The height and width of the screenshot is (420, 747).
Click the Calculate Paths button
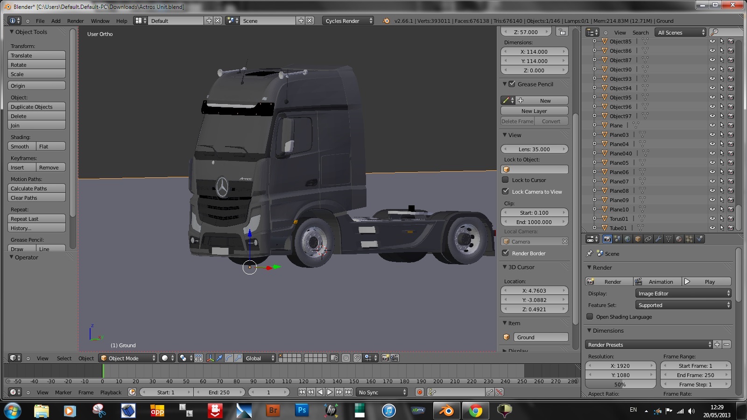[36, 188]
